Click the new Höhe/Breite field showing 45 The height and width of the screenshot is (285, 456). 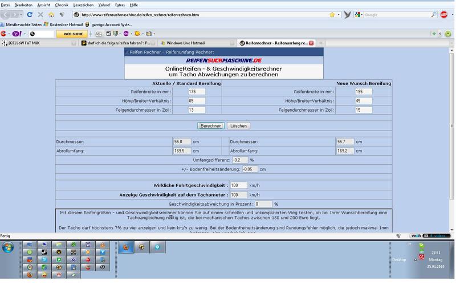364,101
